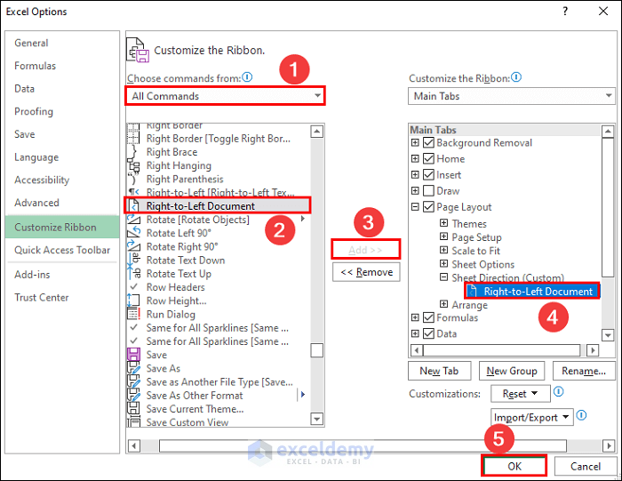622x481 pixels.
Task: Click the Save As command icon
Action: (x=133, y=368)
